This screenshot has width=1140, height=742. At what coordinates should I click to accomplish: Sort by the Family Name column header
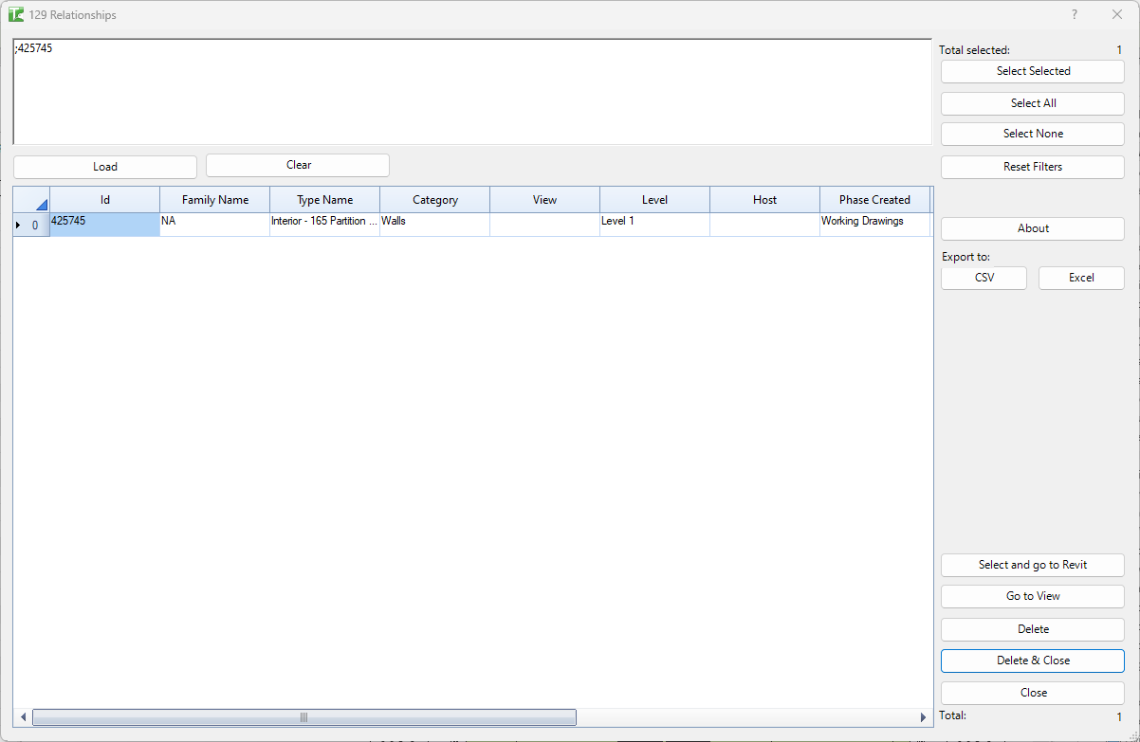215,200
